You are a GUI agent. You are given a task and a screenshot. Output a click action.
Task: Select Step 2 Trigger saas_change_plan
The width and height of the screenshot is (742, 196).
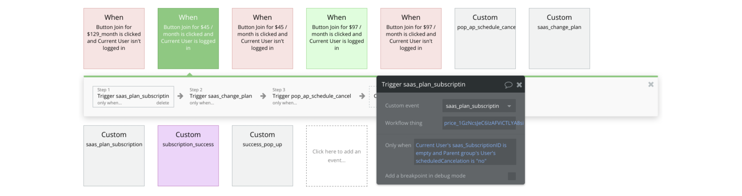[221, 96]
